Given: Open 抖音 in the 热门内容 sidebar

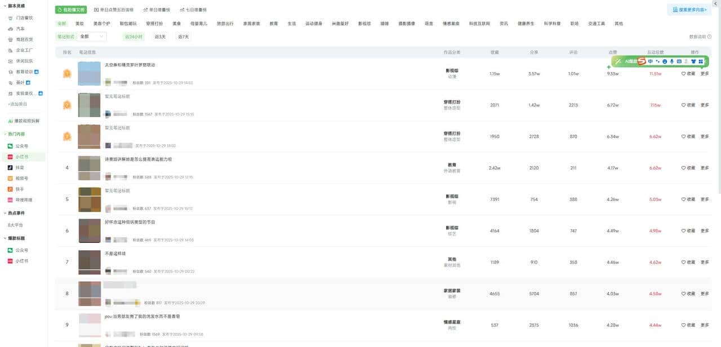Looking at the screenshot, I should (x=19, y=167).
